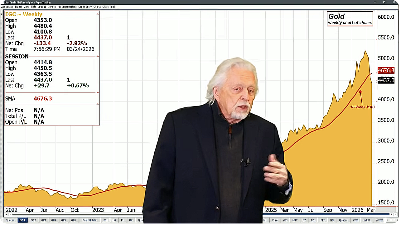This screenshot has width=401, height=228.
Task: Open the Order Entry menu
Action: pos(85,7)
